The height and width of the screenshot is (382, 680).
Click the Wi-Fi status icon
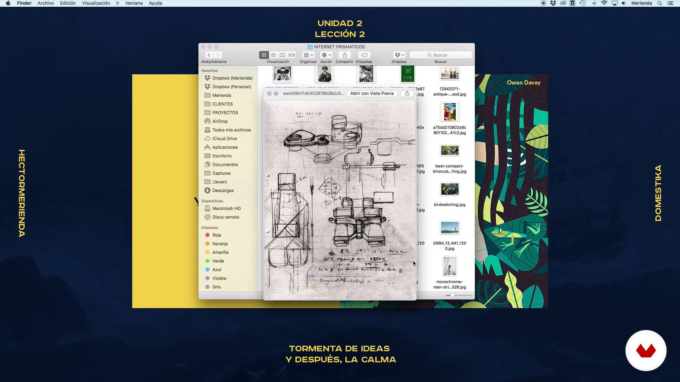point(604,3)
